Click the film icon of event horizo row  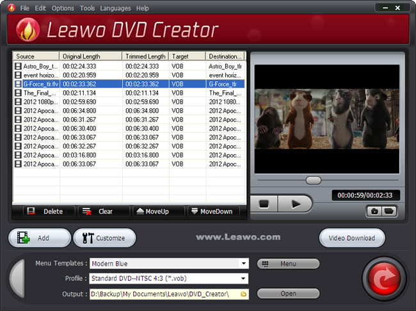(18, 75)
